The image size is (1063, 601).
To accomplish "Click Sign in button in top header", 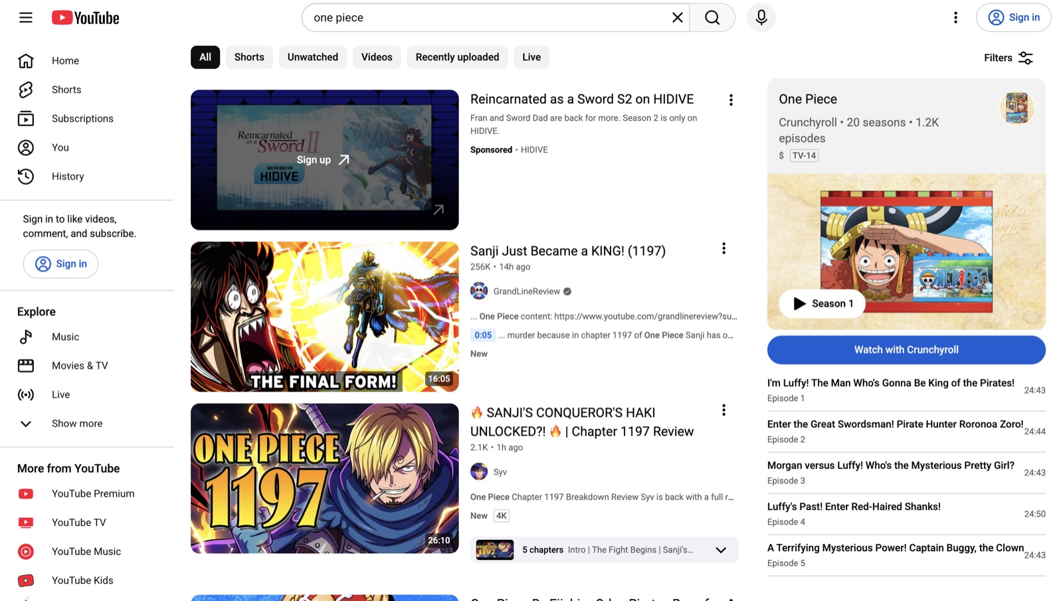I will tap(1013, 17).
